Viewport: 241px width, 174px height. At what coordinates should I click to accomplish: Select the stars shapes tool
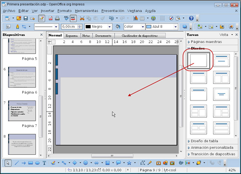pyautogui.click(x=129, y=163)
